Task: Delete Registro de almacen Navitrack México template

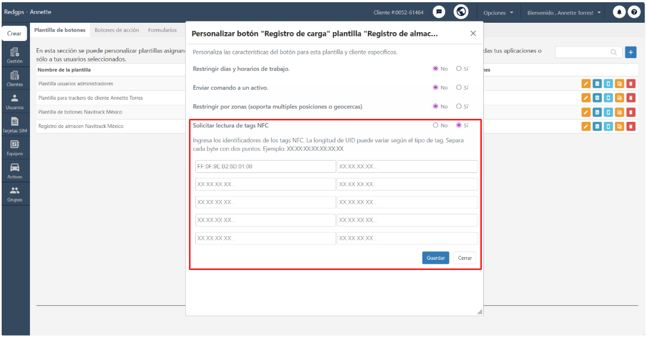Action: [630, 126]
